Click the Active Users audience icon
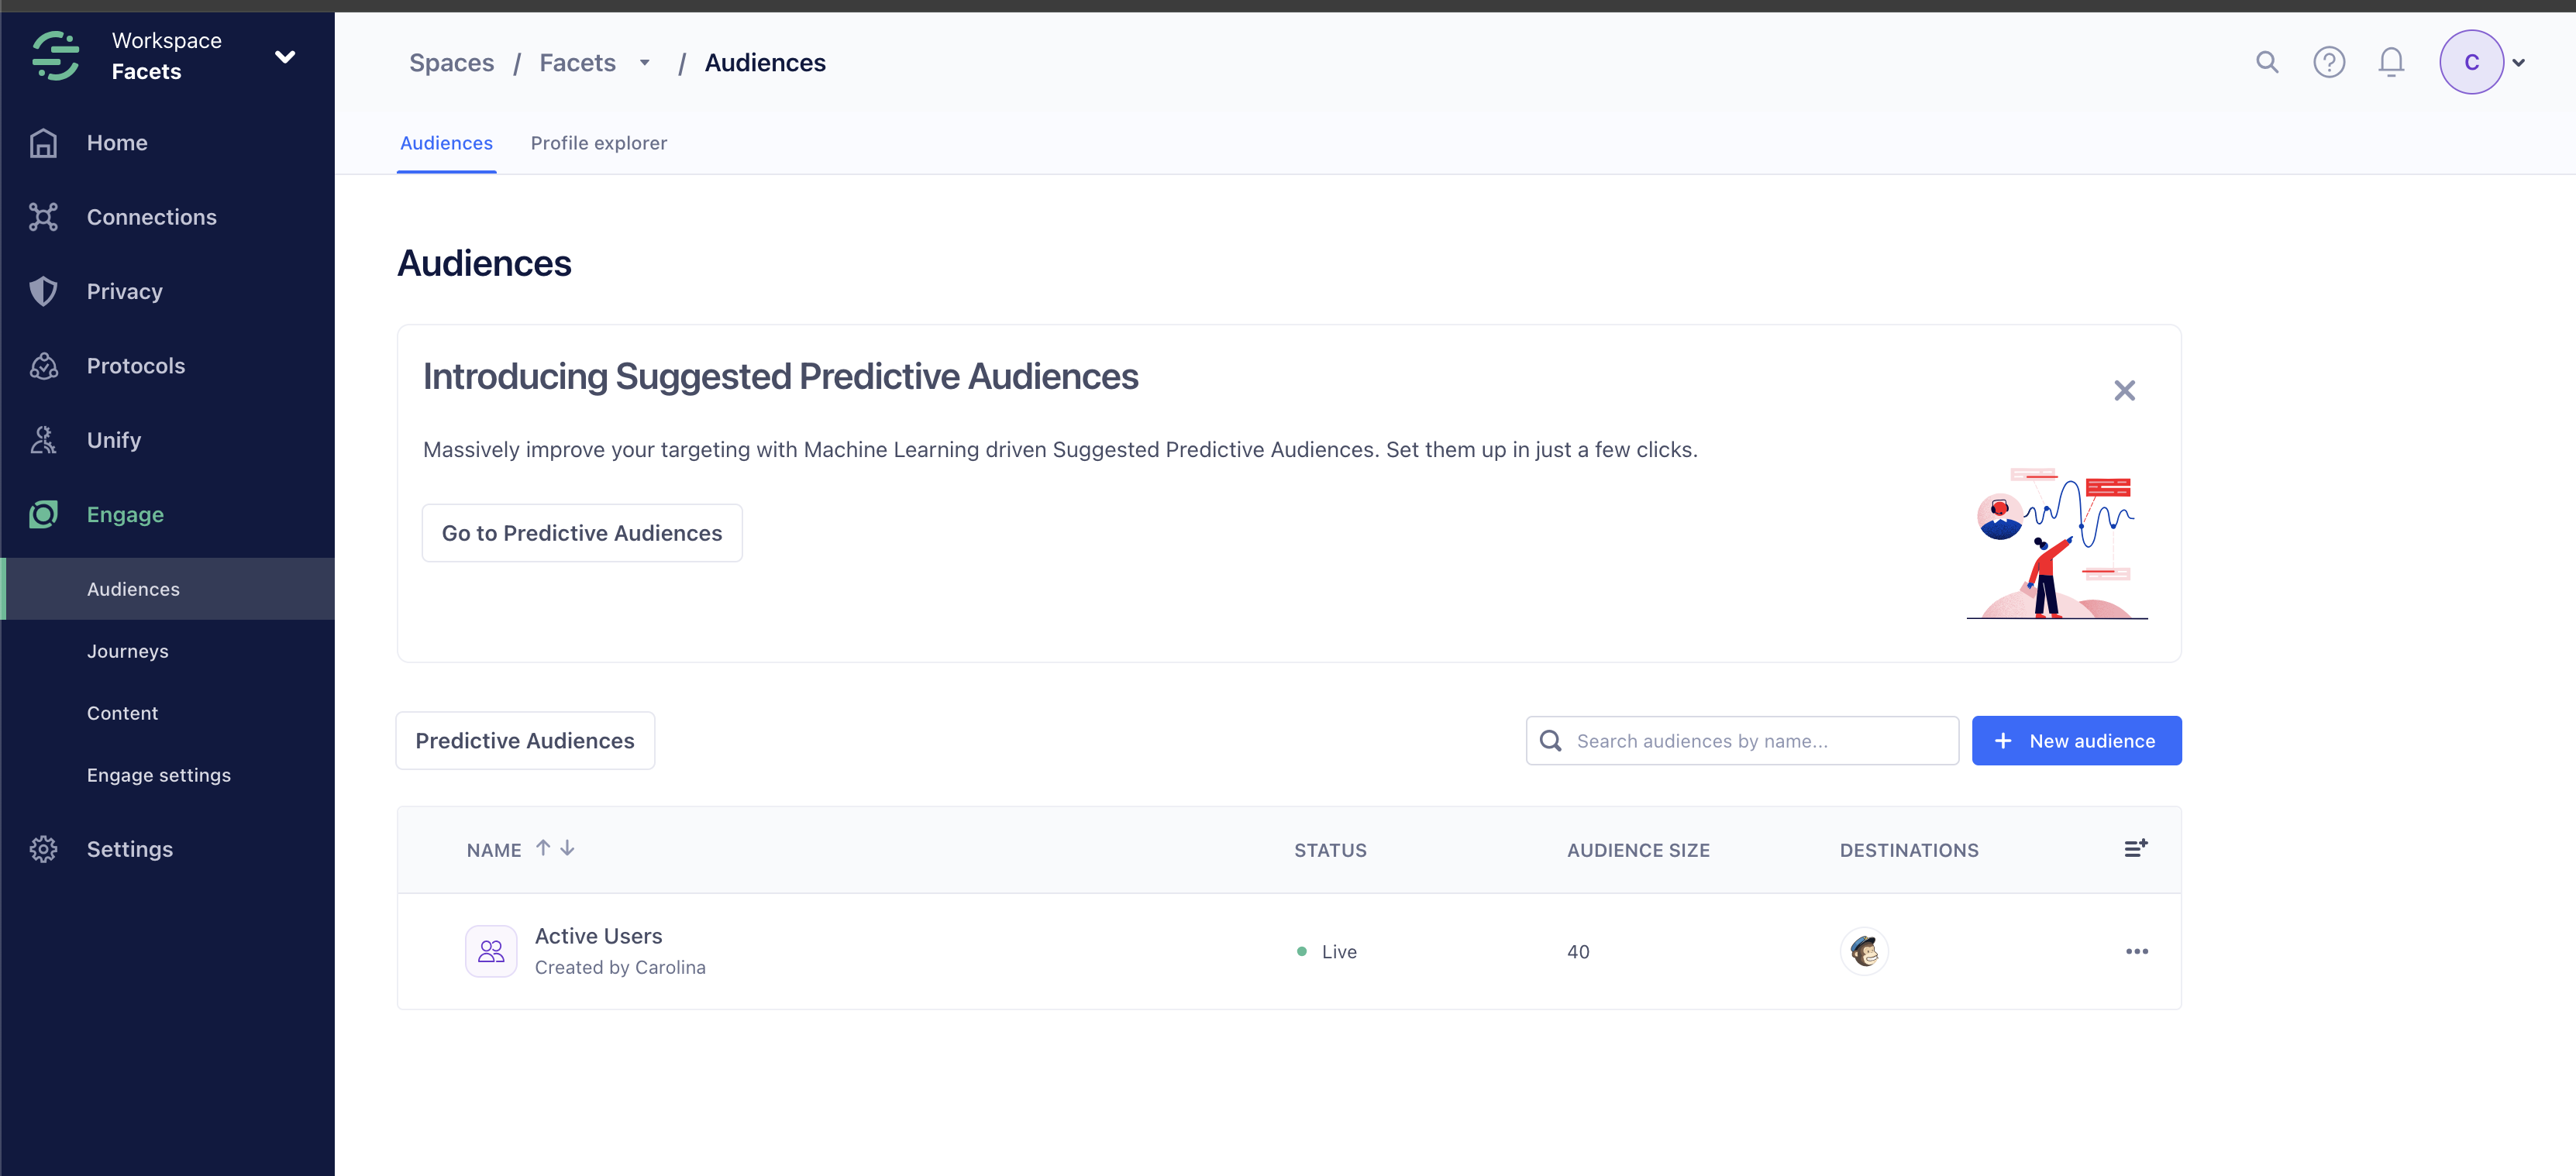The image size is (2576, 1176). click(x=491, y=951)
